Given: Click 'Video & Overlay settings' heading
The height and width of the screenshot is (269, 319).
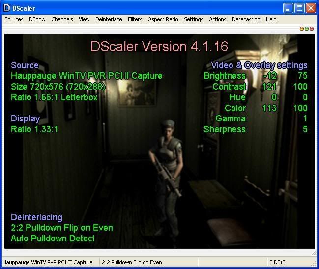Looking at the screenshot, I should click(x=259, y=65).
